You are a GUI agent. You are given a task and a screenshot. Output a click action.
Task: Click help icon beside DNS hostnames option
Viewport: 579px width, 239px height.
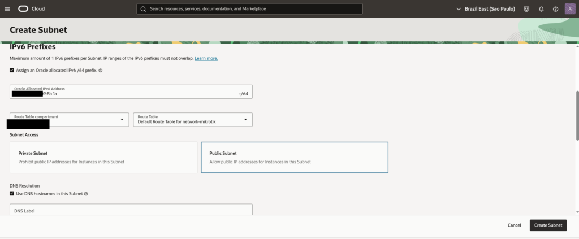(86, 194)
